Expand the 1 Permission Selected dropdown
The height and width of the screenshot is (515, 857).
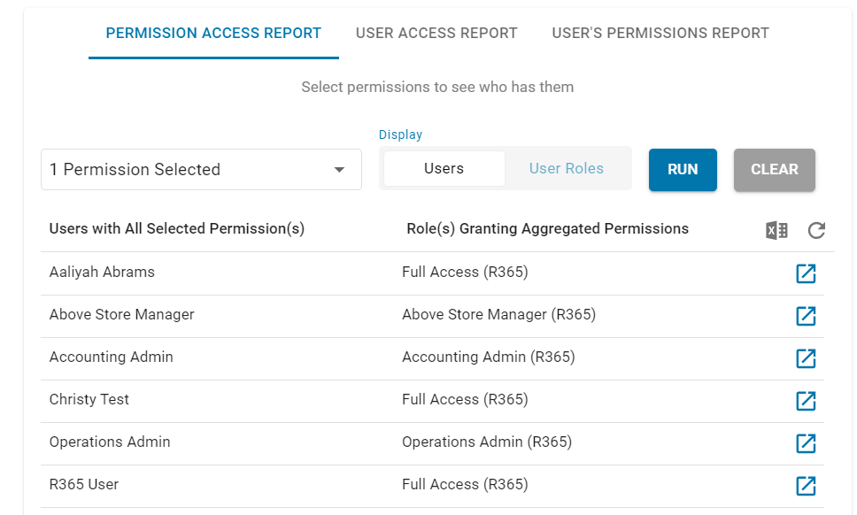point(201,169)
